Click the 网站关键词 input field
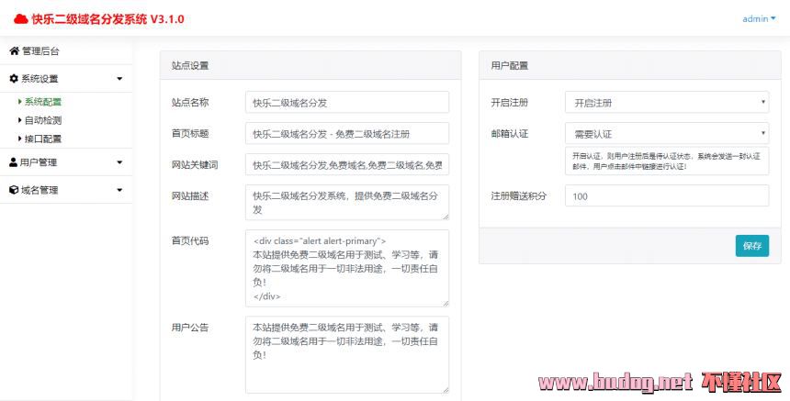This screenshot has height=401, width=790. pos(346,165)
